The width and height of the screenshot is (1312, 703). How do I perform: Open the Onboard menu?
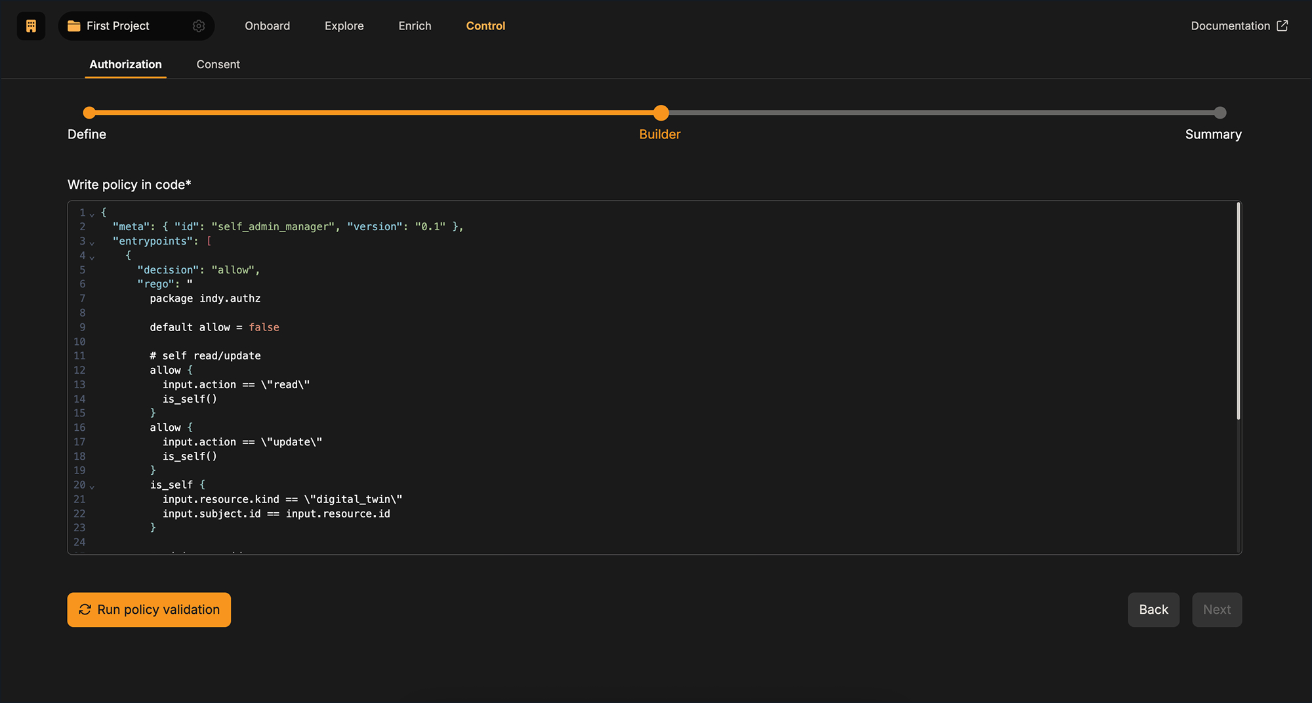(267, 26)
